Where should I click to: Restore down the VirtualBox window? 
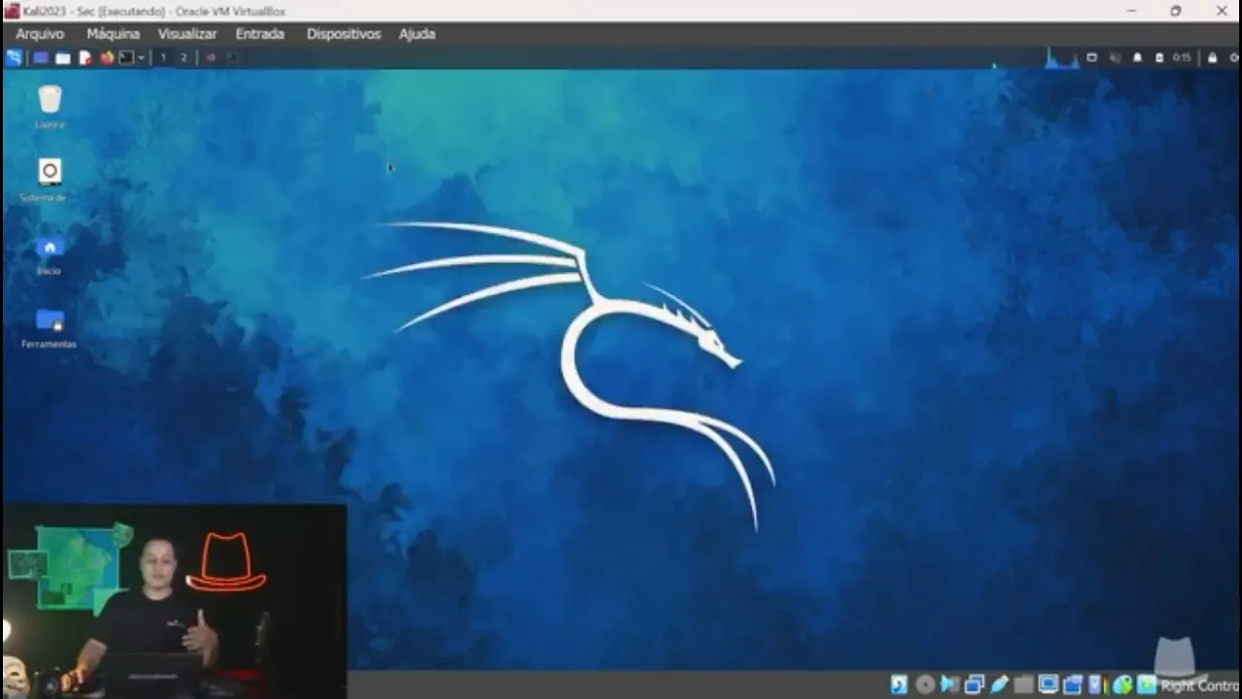pos(1176,11)
